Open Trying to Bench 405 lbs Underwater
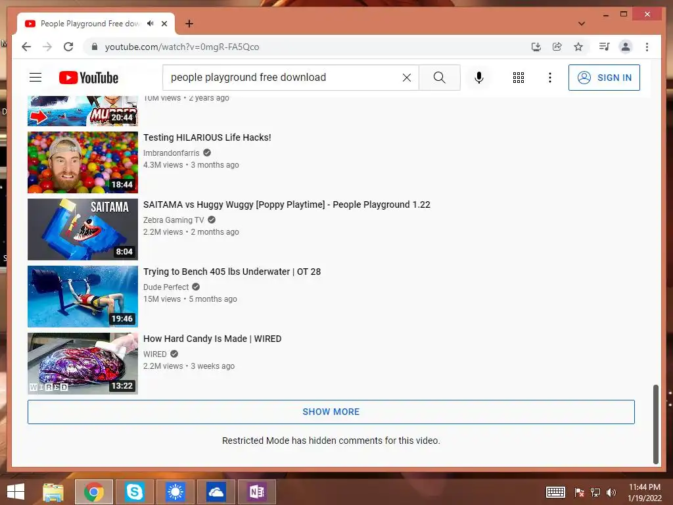Image resolution: width=673 pixels, height=505 pixels. [232, 272]
